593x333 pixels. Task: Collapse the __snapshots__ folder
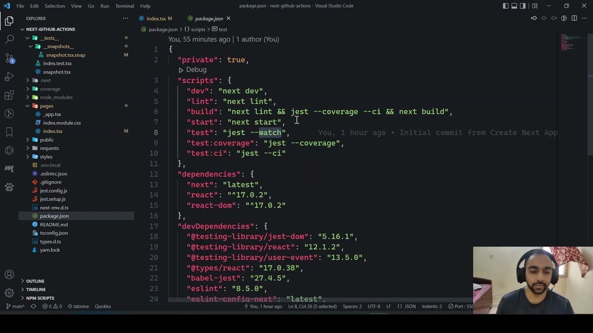pos(58,46)
